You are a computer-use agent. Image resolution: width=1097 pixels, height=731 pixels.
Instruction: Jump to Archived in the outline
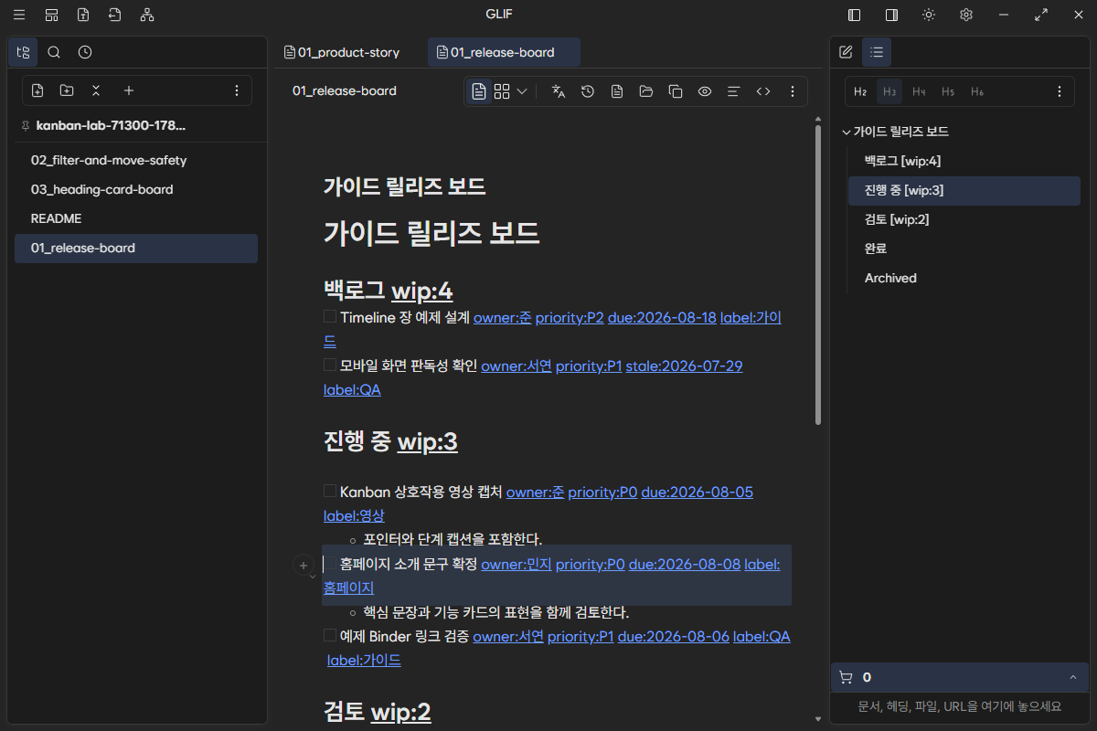[x=964, y=278]
